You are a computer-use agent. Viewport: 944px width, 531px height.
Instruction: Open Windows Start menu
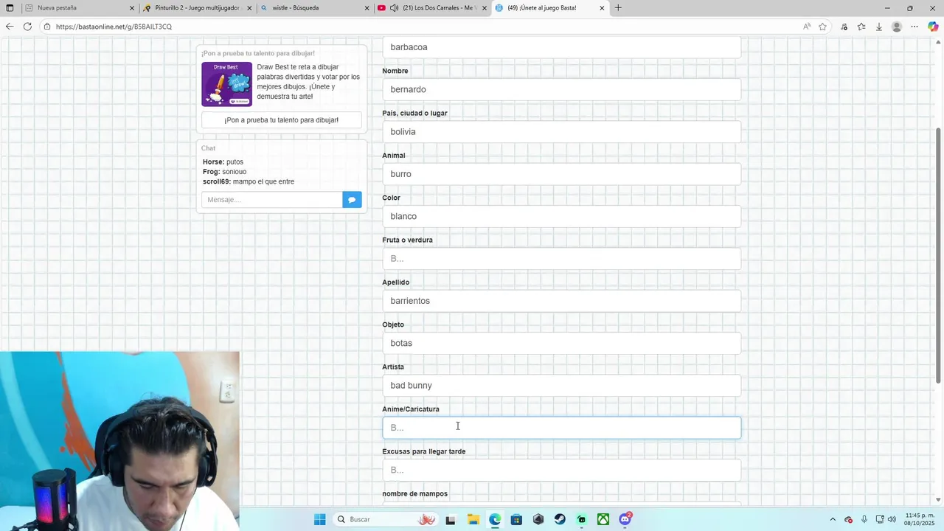coord(319,519)
